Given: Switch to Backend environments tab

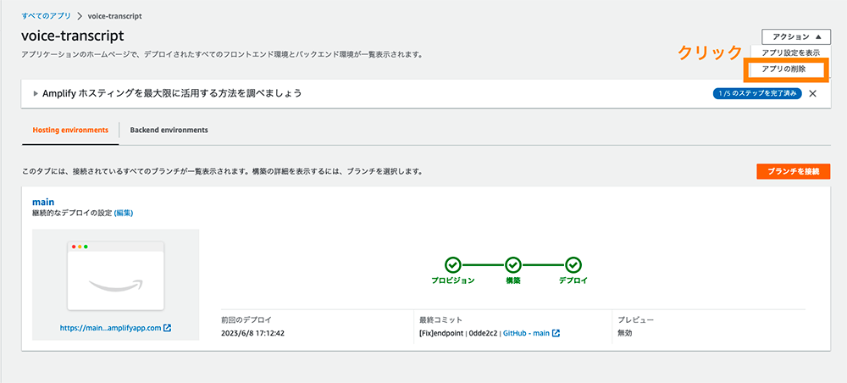Looking at the screenshot, I should [x=169, y=130].
